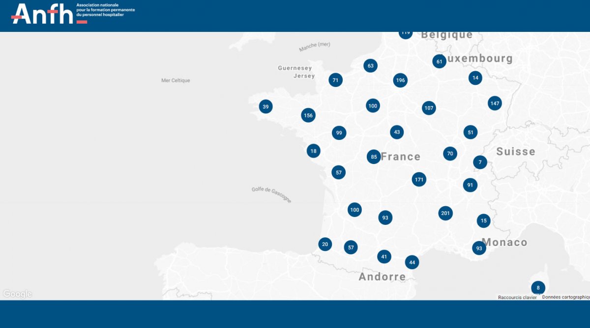Click the map cluster showing 201
This screenshot has height=328, width=590.
tap(445, 213)
